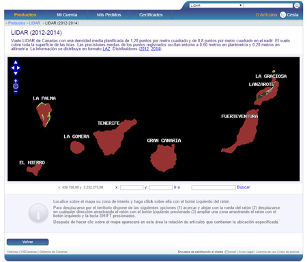Image resolution: width=307 pixels, height=262 pixels.
Task: Zoom out with the minus button
Action: (16, 91)
